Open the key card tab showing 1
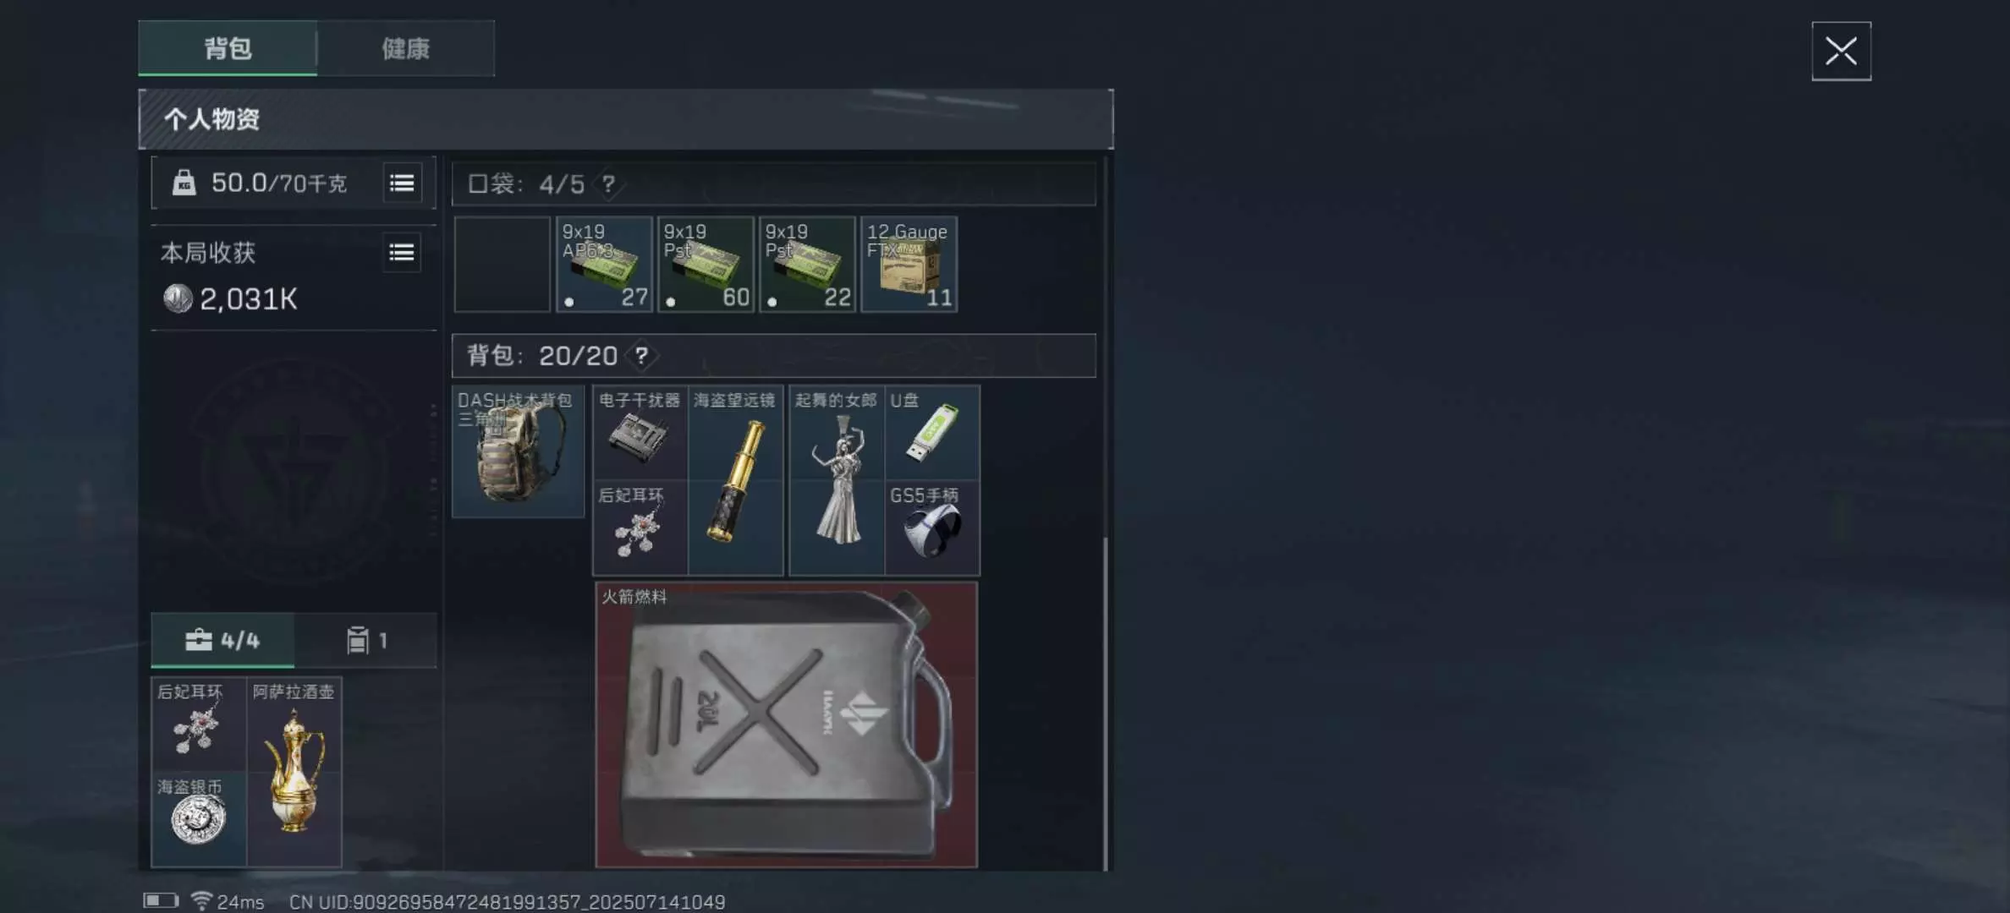 [366, 640]
